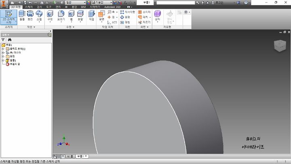Switch to the 검사 ribbon tab

pyautogui.click(x=39, y=7)
